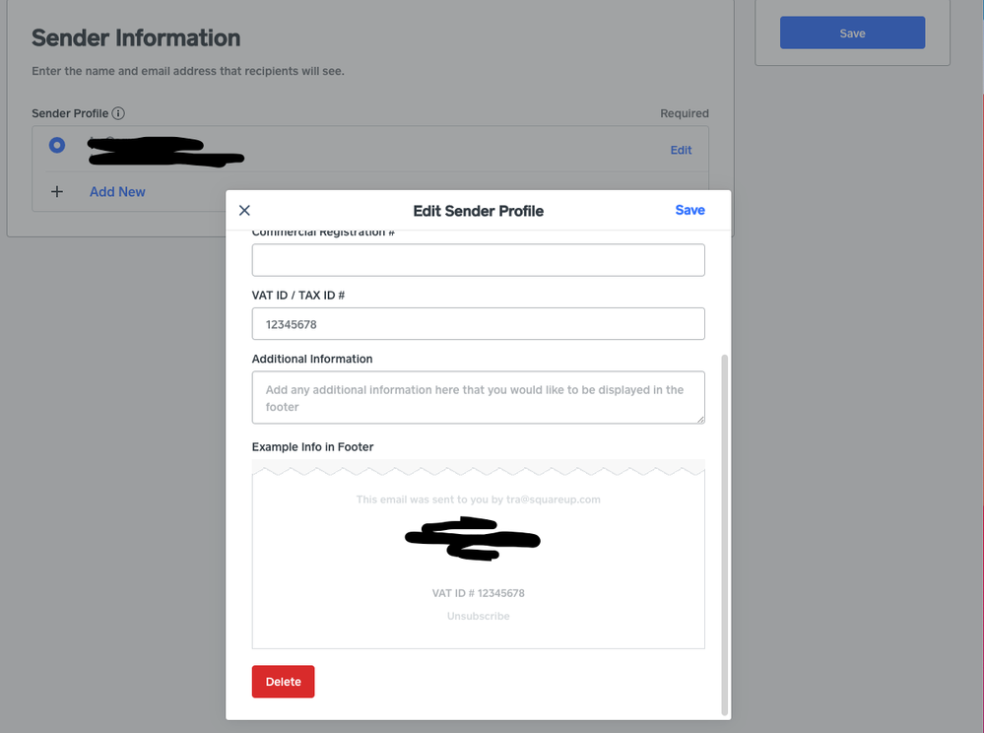Click the 'This email was sent' preview line
Screen dimensions: 984x733
478,500
